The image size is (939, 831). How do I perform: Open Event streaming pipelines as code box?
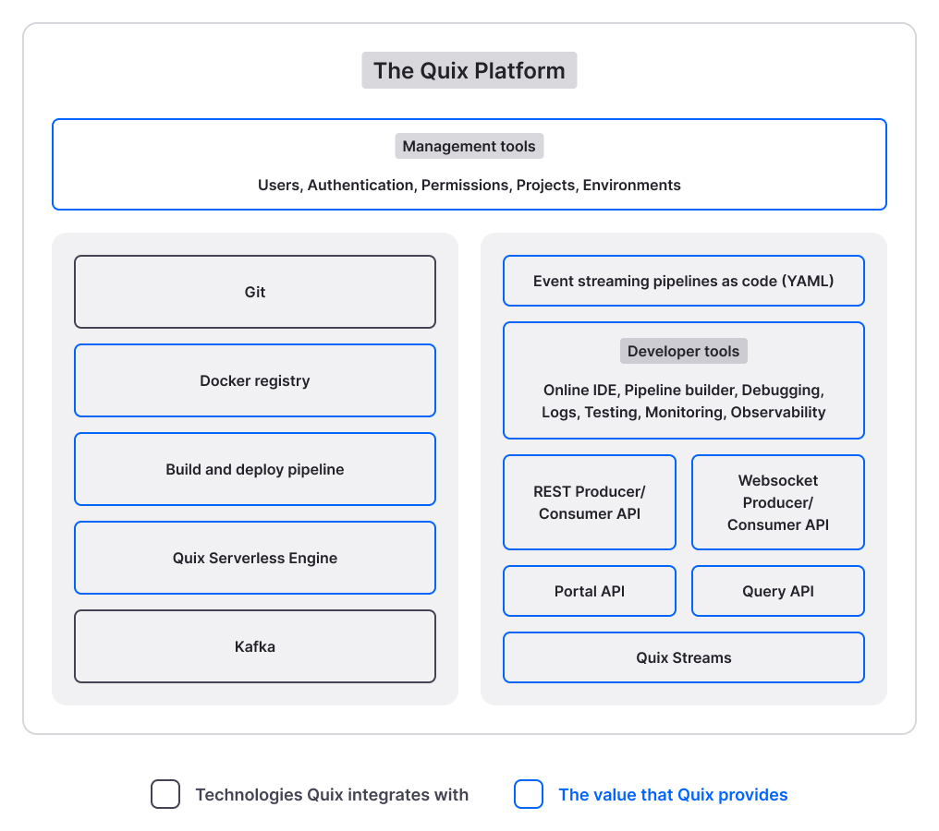click(684, 281)
